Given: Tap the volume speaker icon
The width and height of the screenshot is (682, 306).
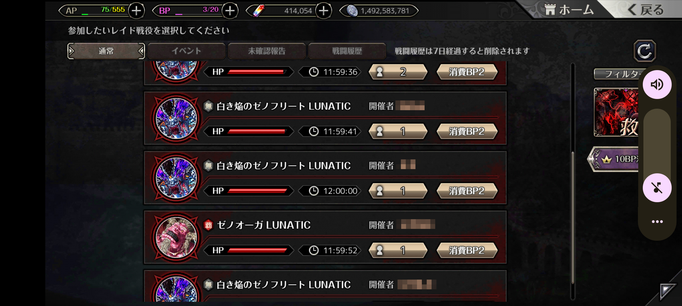Looking at the screenshot, I should pyautogui.click(x=657, y=84).
